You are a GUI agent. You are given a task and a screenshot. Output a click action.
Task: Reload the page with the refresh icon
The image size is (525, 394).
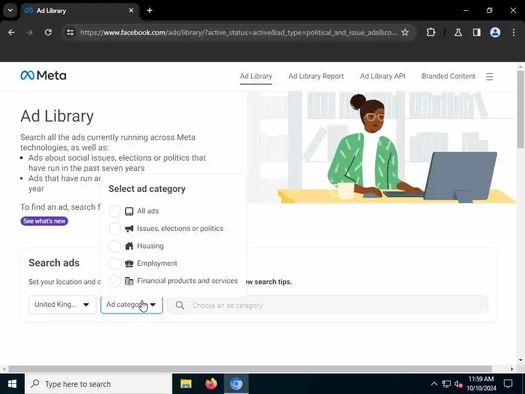tap(48, 32)
